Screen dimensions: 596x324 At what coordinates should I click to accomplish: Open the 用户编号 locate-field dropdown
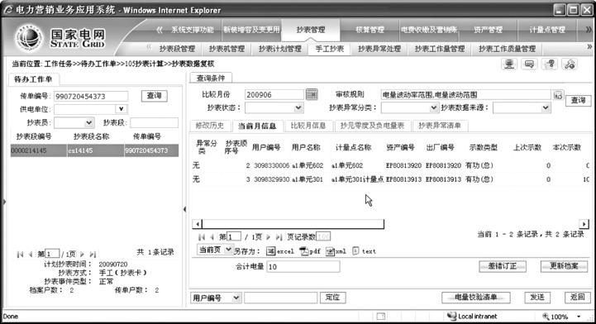[236, 298]
